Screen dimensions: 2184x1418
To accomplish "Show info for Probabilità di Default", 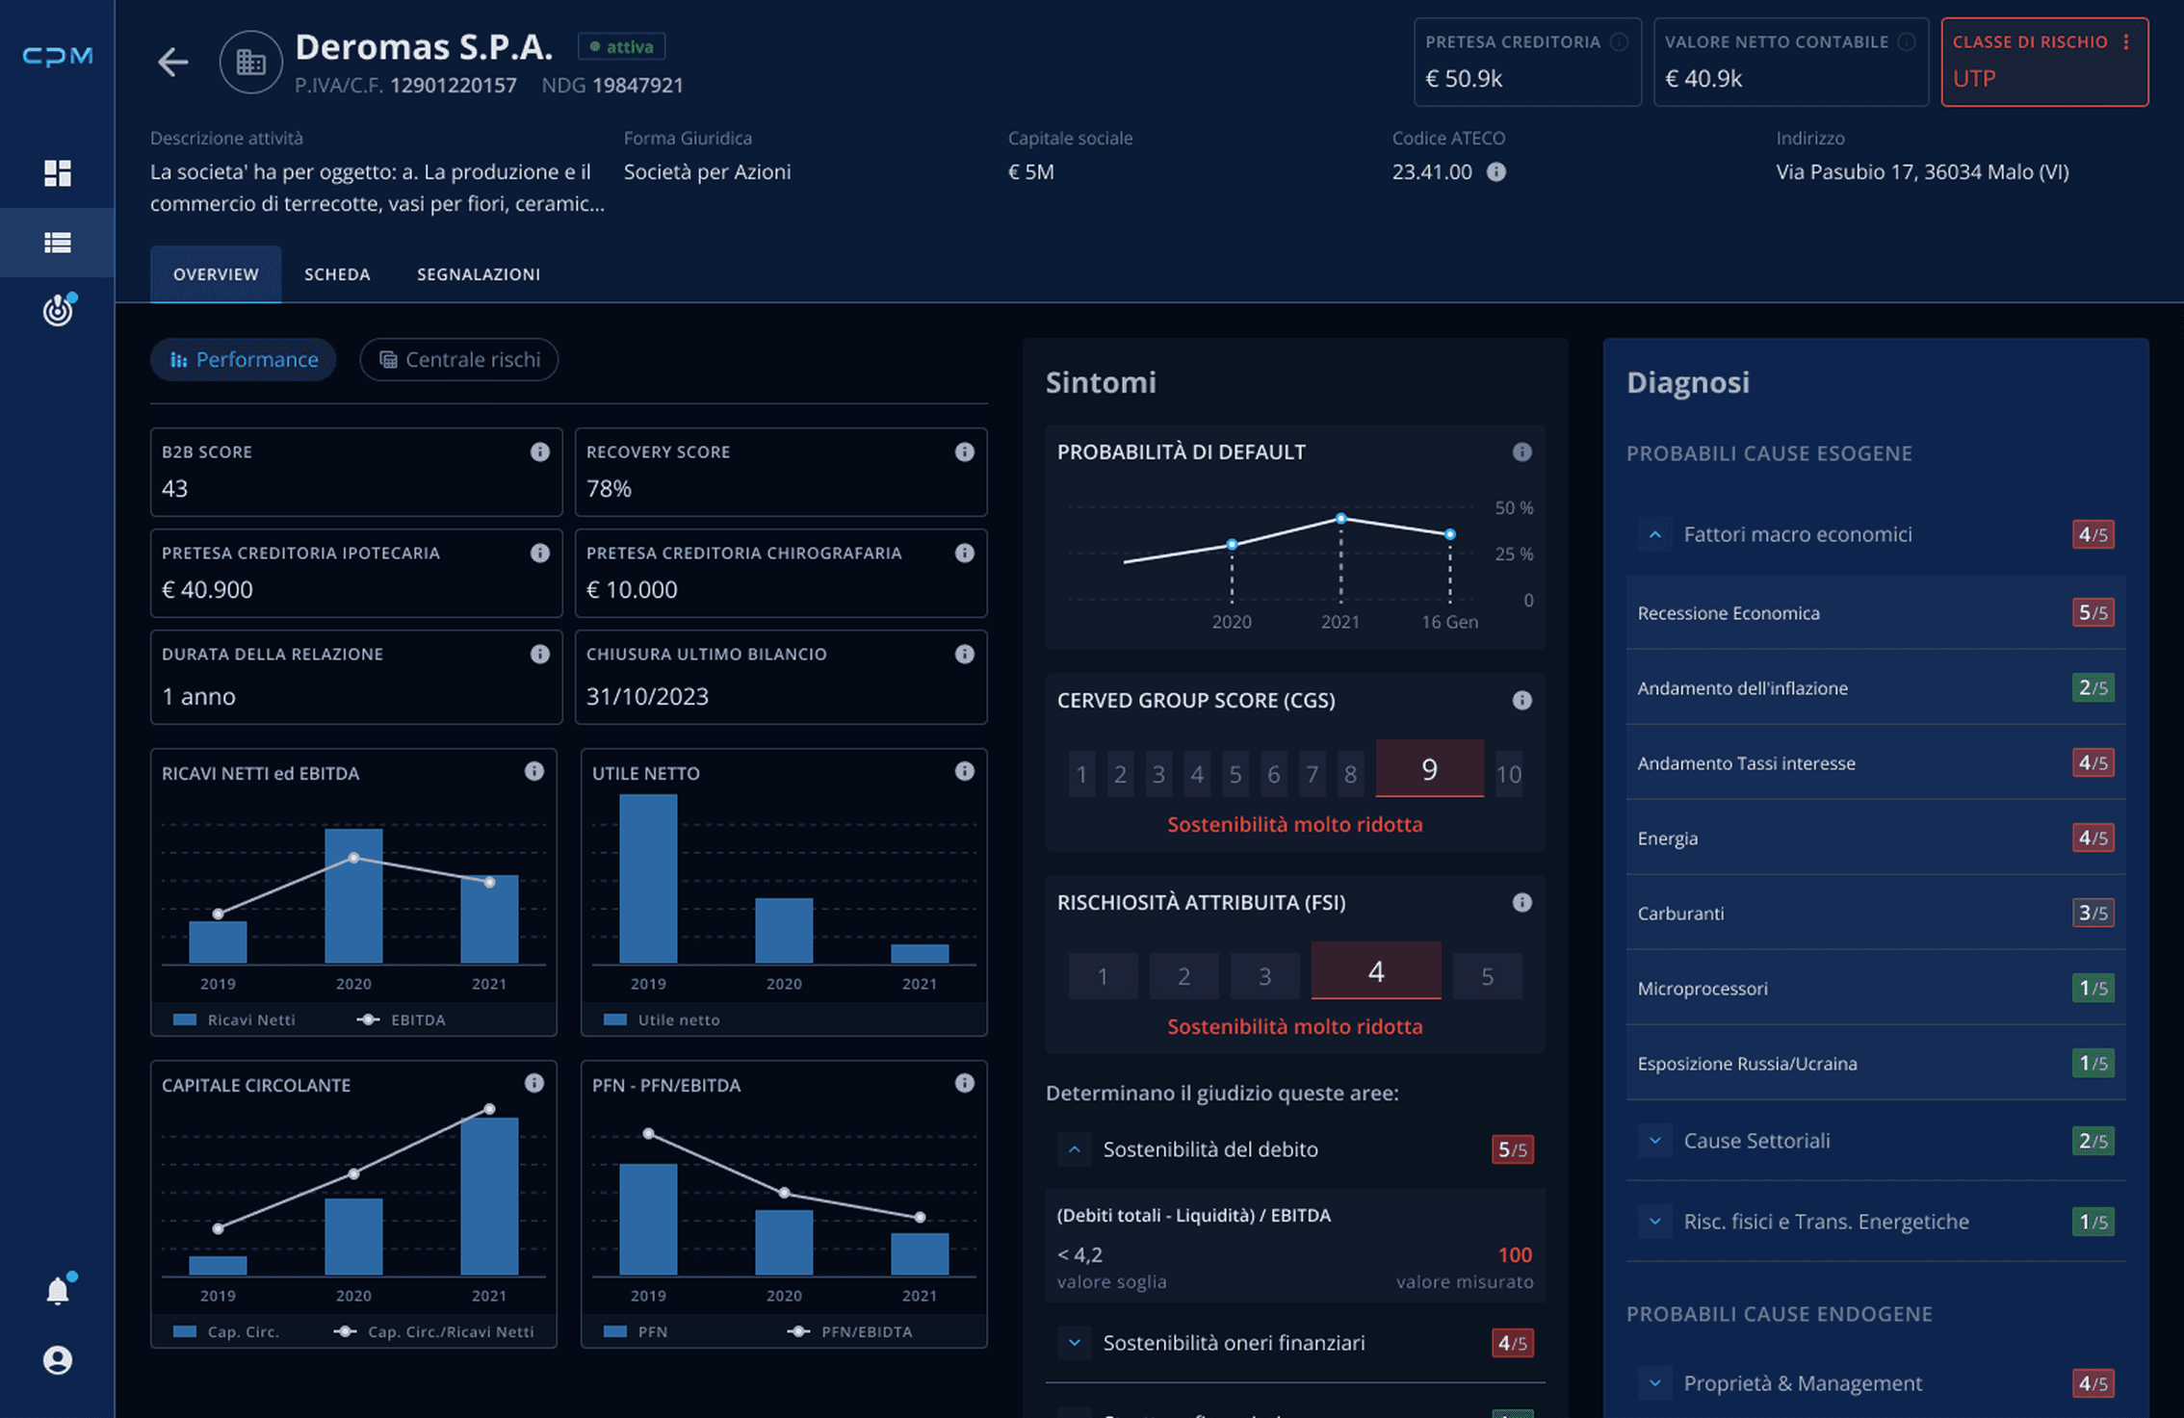I will (1521, 452).
